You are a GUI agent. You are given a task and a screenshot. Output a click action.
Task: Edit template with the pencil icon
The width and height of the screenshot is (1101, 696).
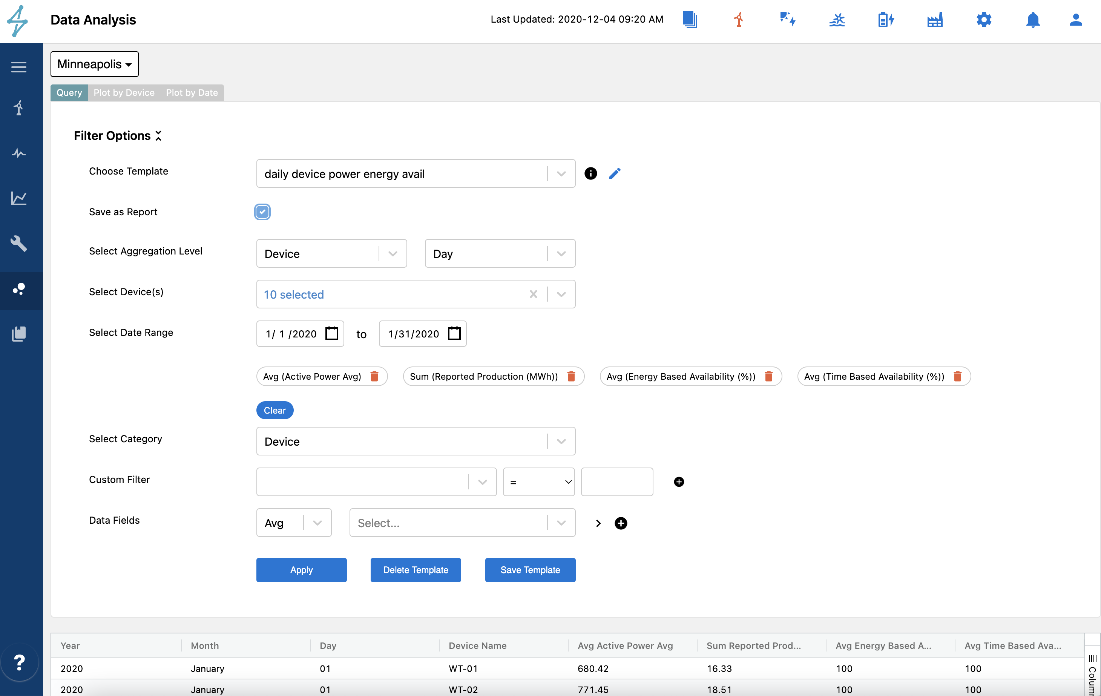[x=615, y=173]
